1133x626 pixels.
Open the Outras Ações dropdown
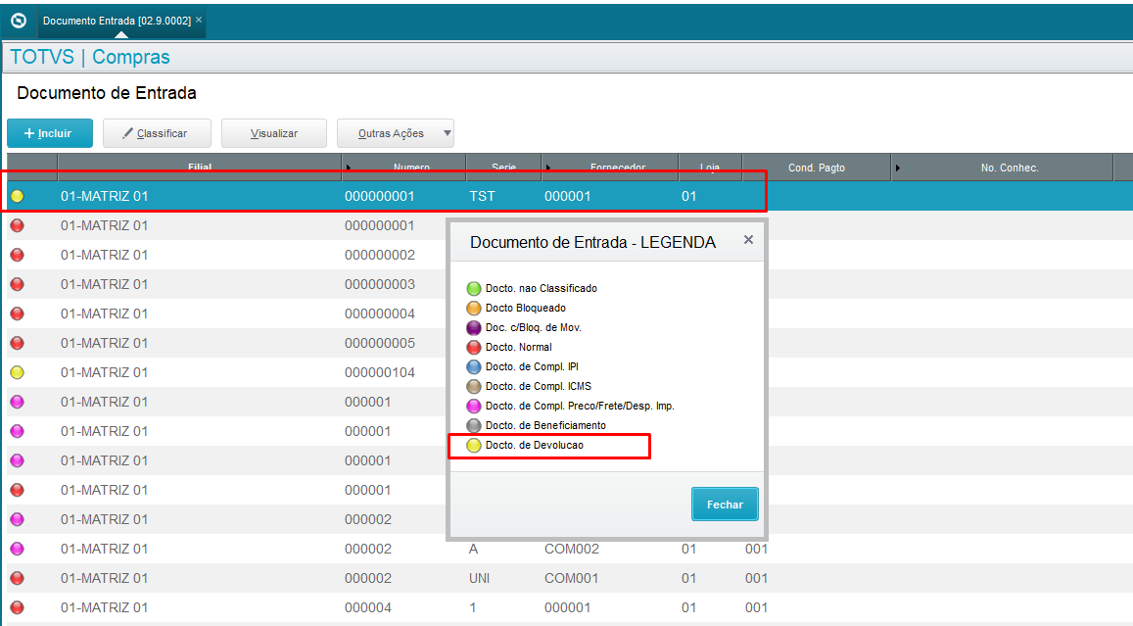[396, 133]
